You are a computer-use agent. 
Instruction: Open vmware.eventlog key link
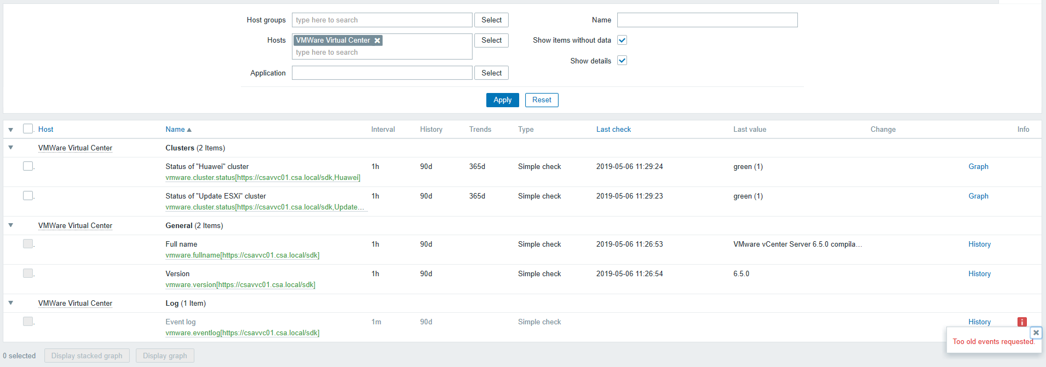[242, 333]
